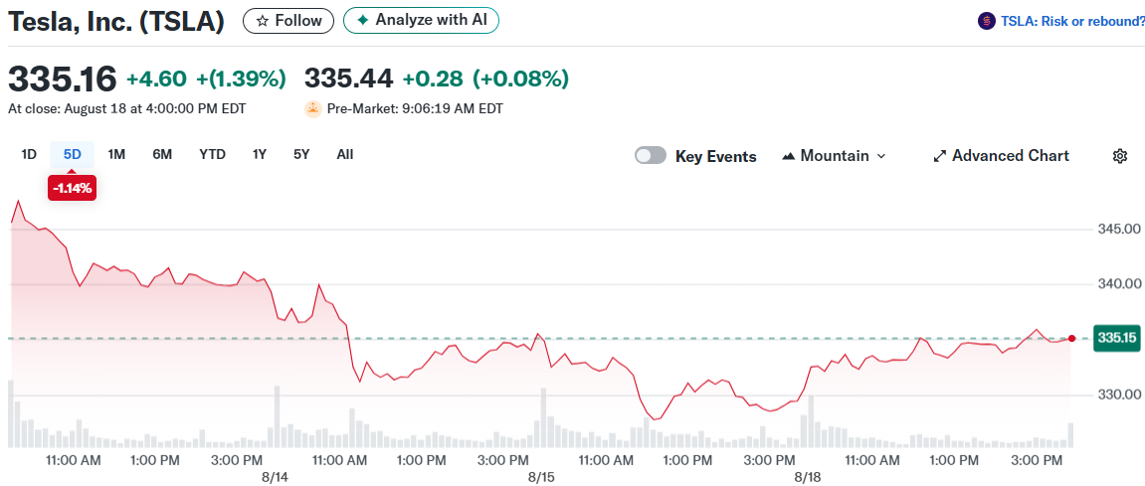1145x486 pixels.
Task: Toggle the Key Events switch
Action: [x=650, y=155]
